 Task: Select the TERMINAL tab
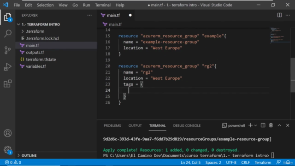tap(157, 125)
